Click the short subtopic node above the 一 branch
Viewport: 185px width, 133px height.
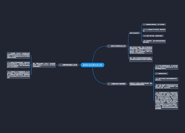(x=134, y=33)
